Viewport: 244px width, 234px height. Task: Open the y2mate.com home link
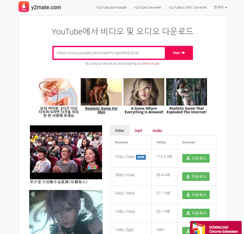click(x=46, y=7)
